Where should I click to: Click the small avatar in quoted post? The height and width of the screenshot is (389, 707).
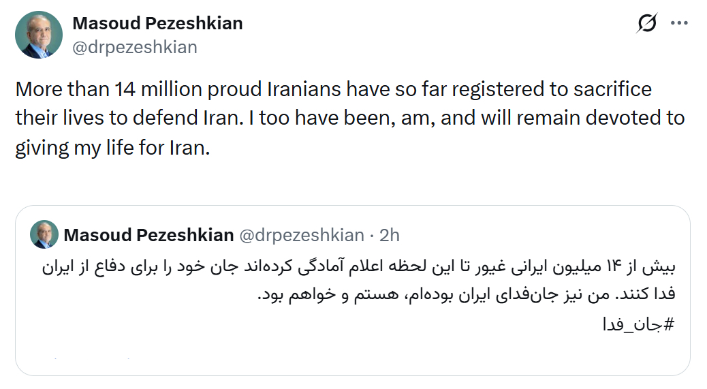[x=44, y=235]
